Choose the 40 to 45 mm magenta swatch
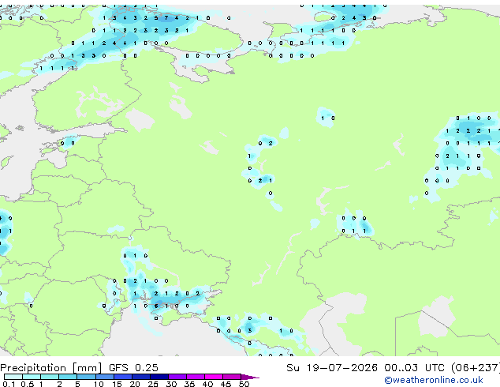Screen dimensions: 500x387 pyautogui.click(x=214, y=377)
